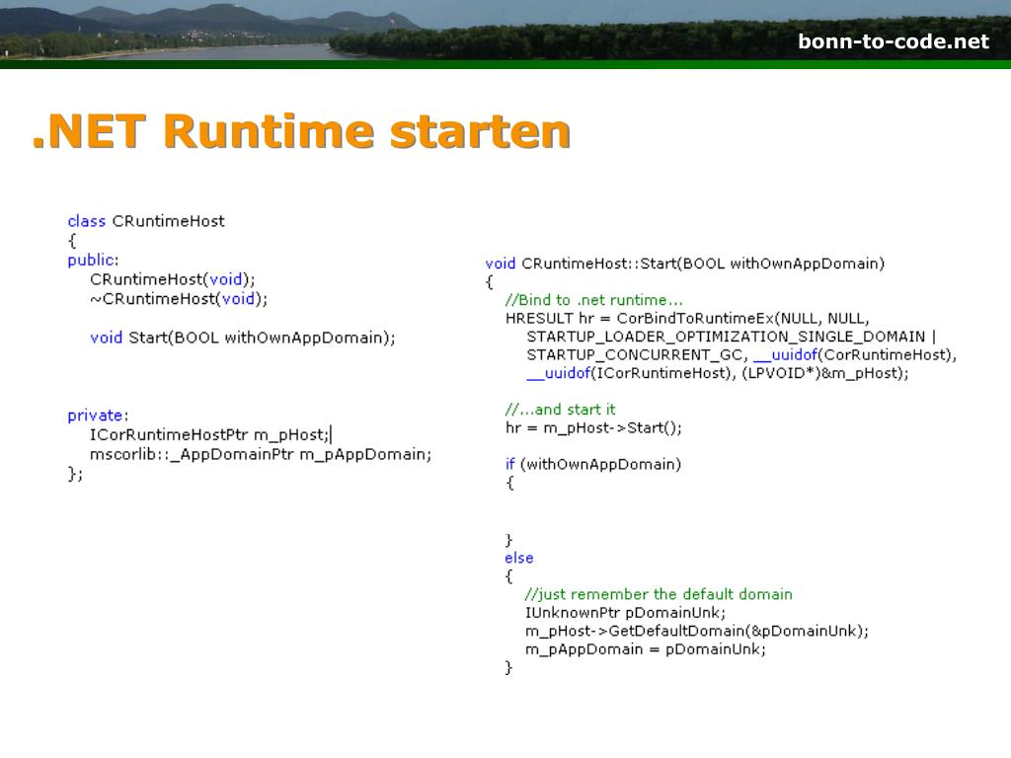
Task: Click 'STARTUP_LOADER_OPTIMIZATION_SINGLE_DOMAIN |' line
Action: (x=732, y=337)
